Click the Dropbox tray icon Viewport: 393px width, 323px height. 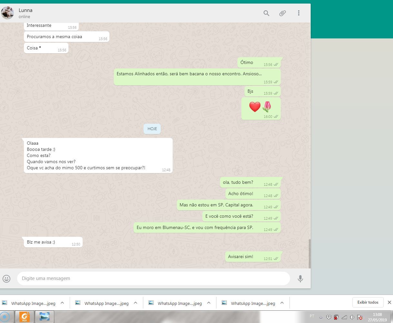329,317
